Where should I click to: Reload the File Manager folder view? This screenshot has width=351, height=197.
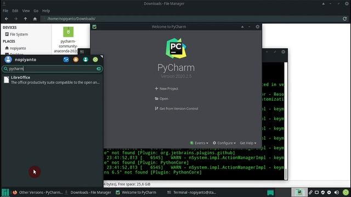(345, 19)
